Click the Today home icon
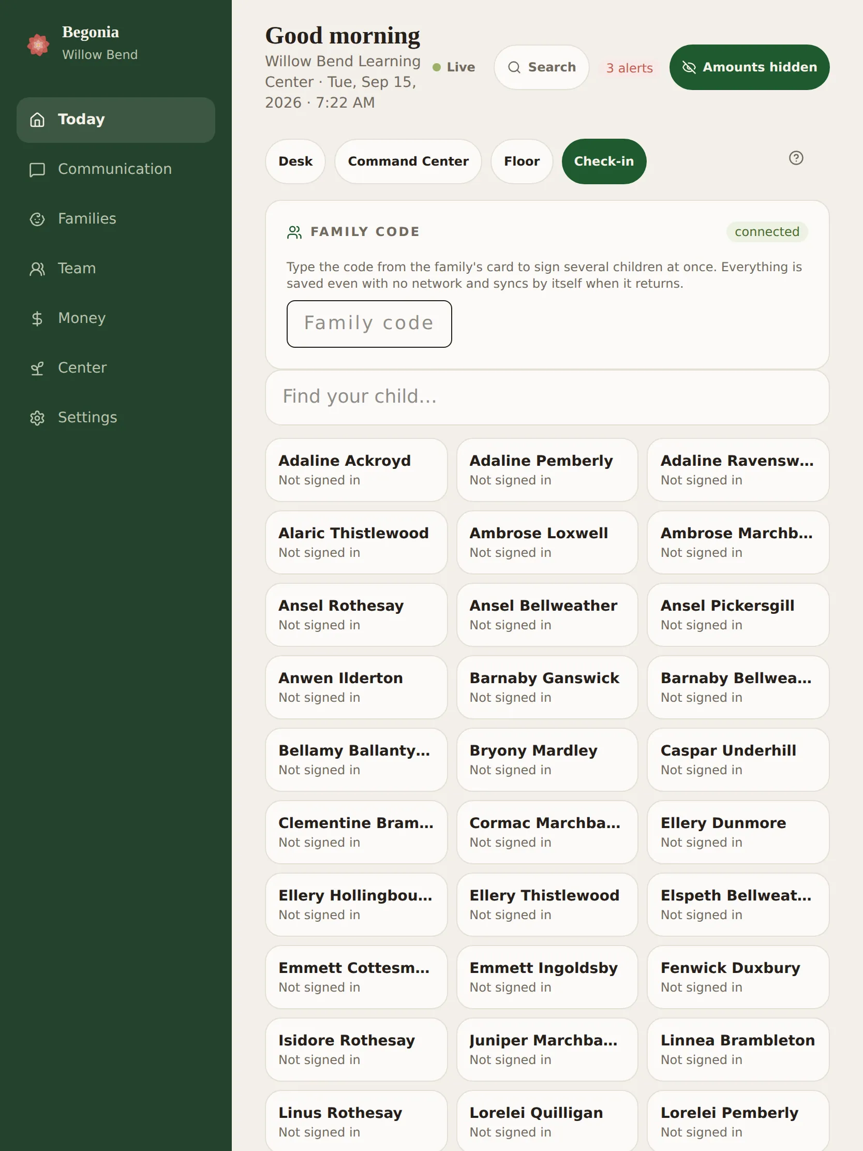This screenshot has width=863, height=1151. click(37, 120)
